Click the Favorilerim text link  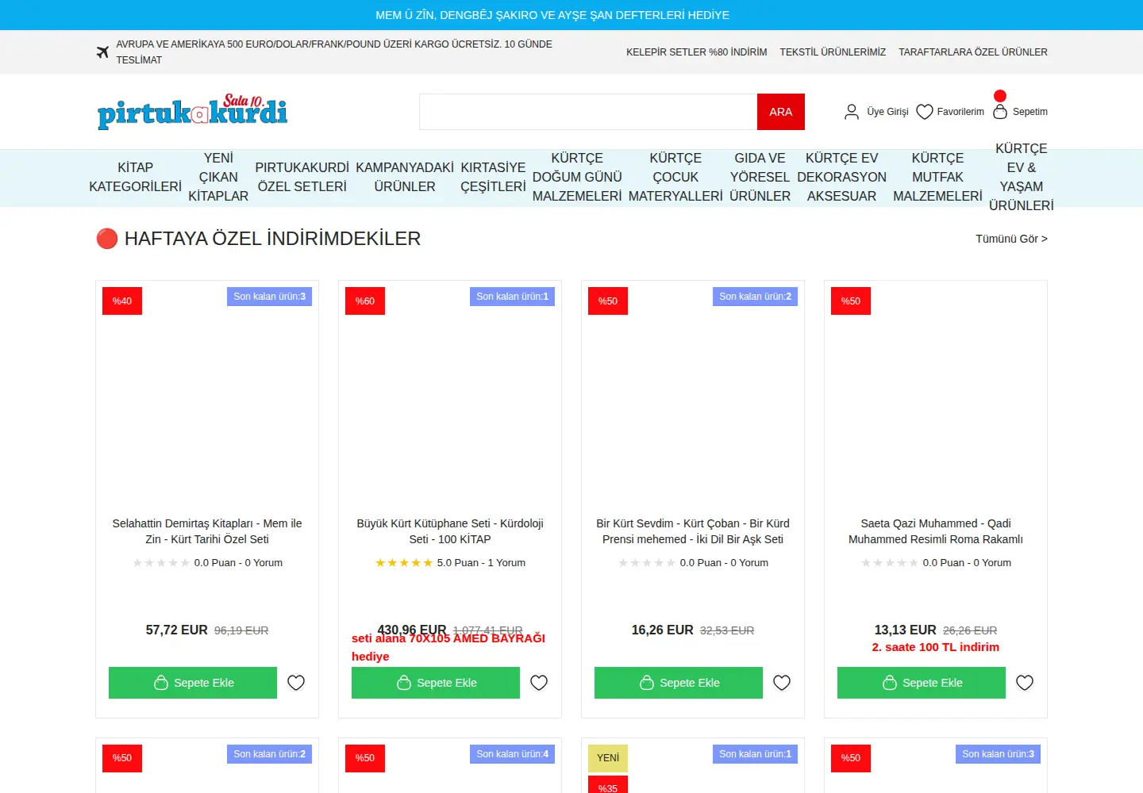pos(960,112)
